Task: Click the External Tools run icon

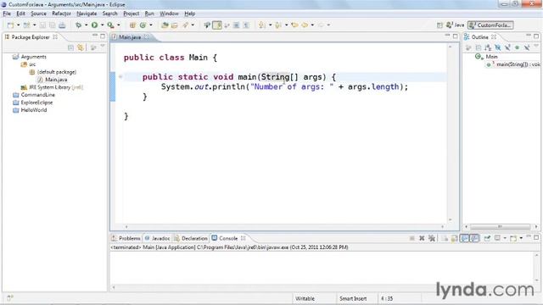Action: click(x=110, y=25)
